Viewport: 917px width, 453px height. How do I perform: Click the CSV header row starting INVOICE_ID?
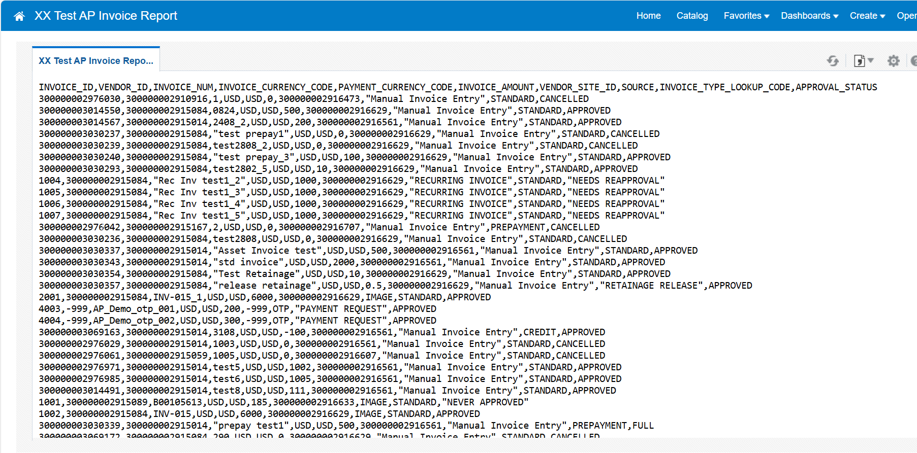click(x=458, y=87)
